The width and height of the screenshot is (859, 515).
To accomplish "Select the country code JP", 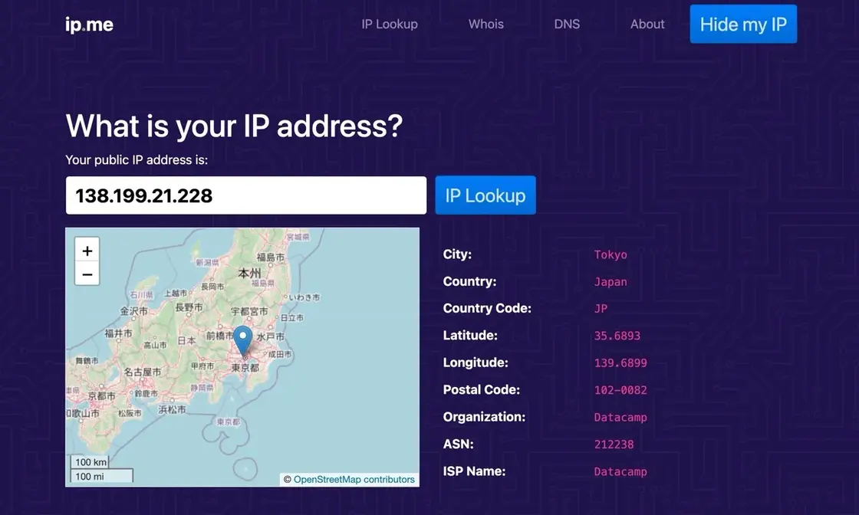I will 601,309.
